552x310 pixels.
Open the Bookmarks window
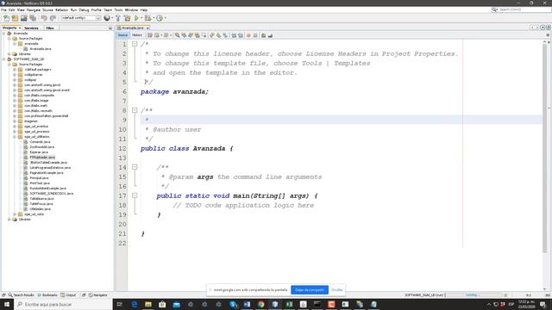[47, 295]
